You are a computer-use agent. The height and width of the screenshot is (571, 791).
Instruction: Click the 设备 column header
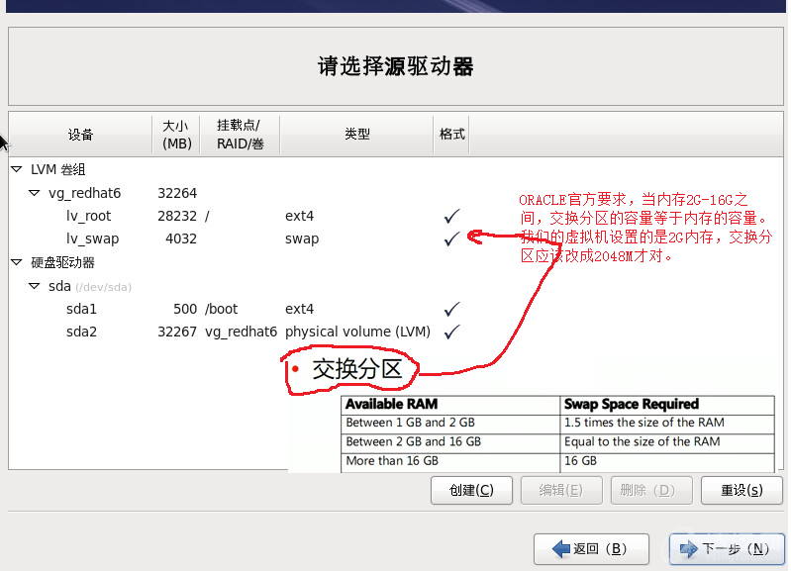coord(80,135)
